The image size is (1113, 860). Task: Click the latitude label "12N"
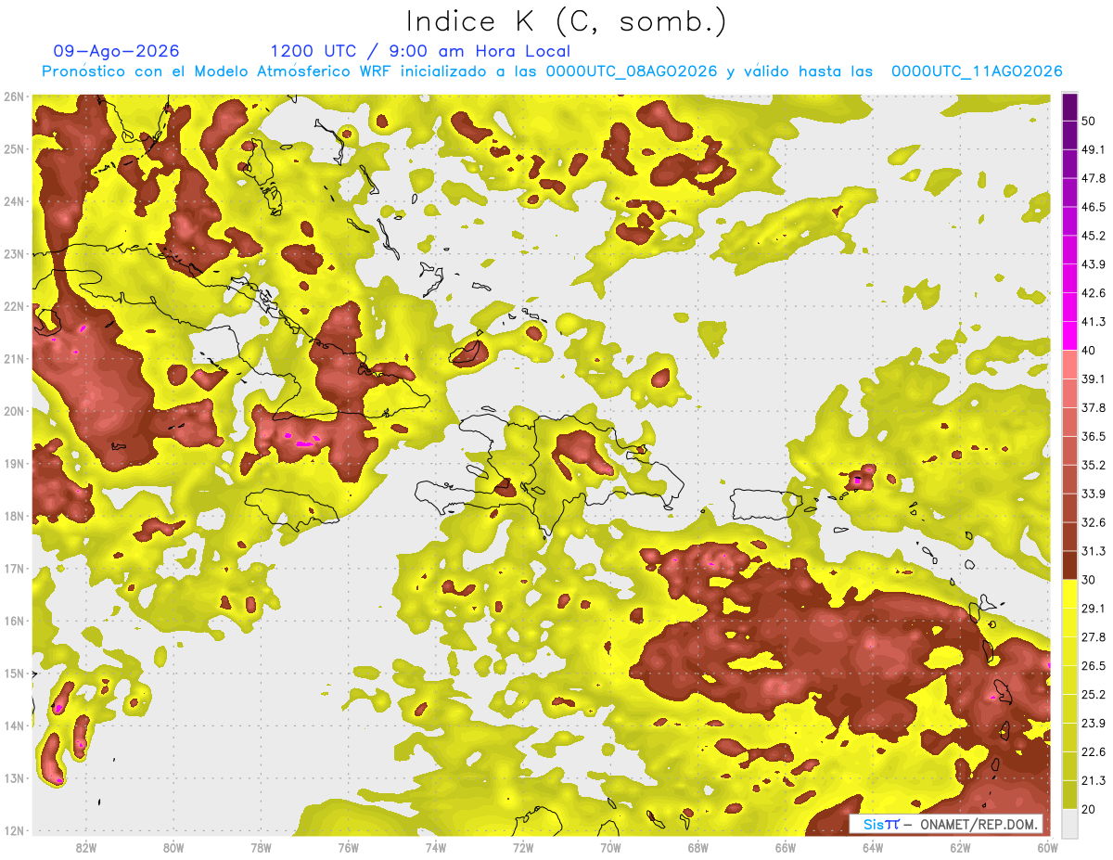pyautogui.click(x=13, y=830)
